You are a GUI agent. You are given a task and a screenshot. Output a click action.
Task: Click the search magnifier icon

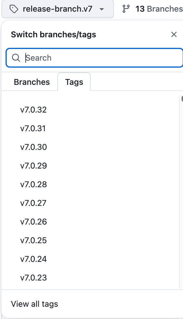(16, 58)
